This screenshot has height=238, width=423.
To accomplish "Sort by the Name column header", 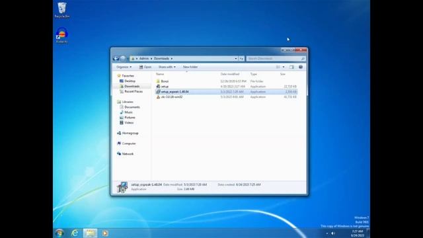I will (160, 74).
